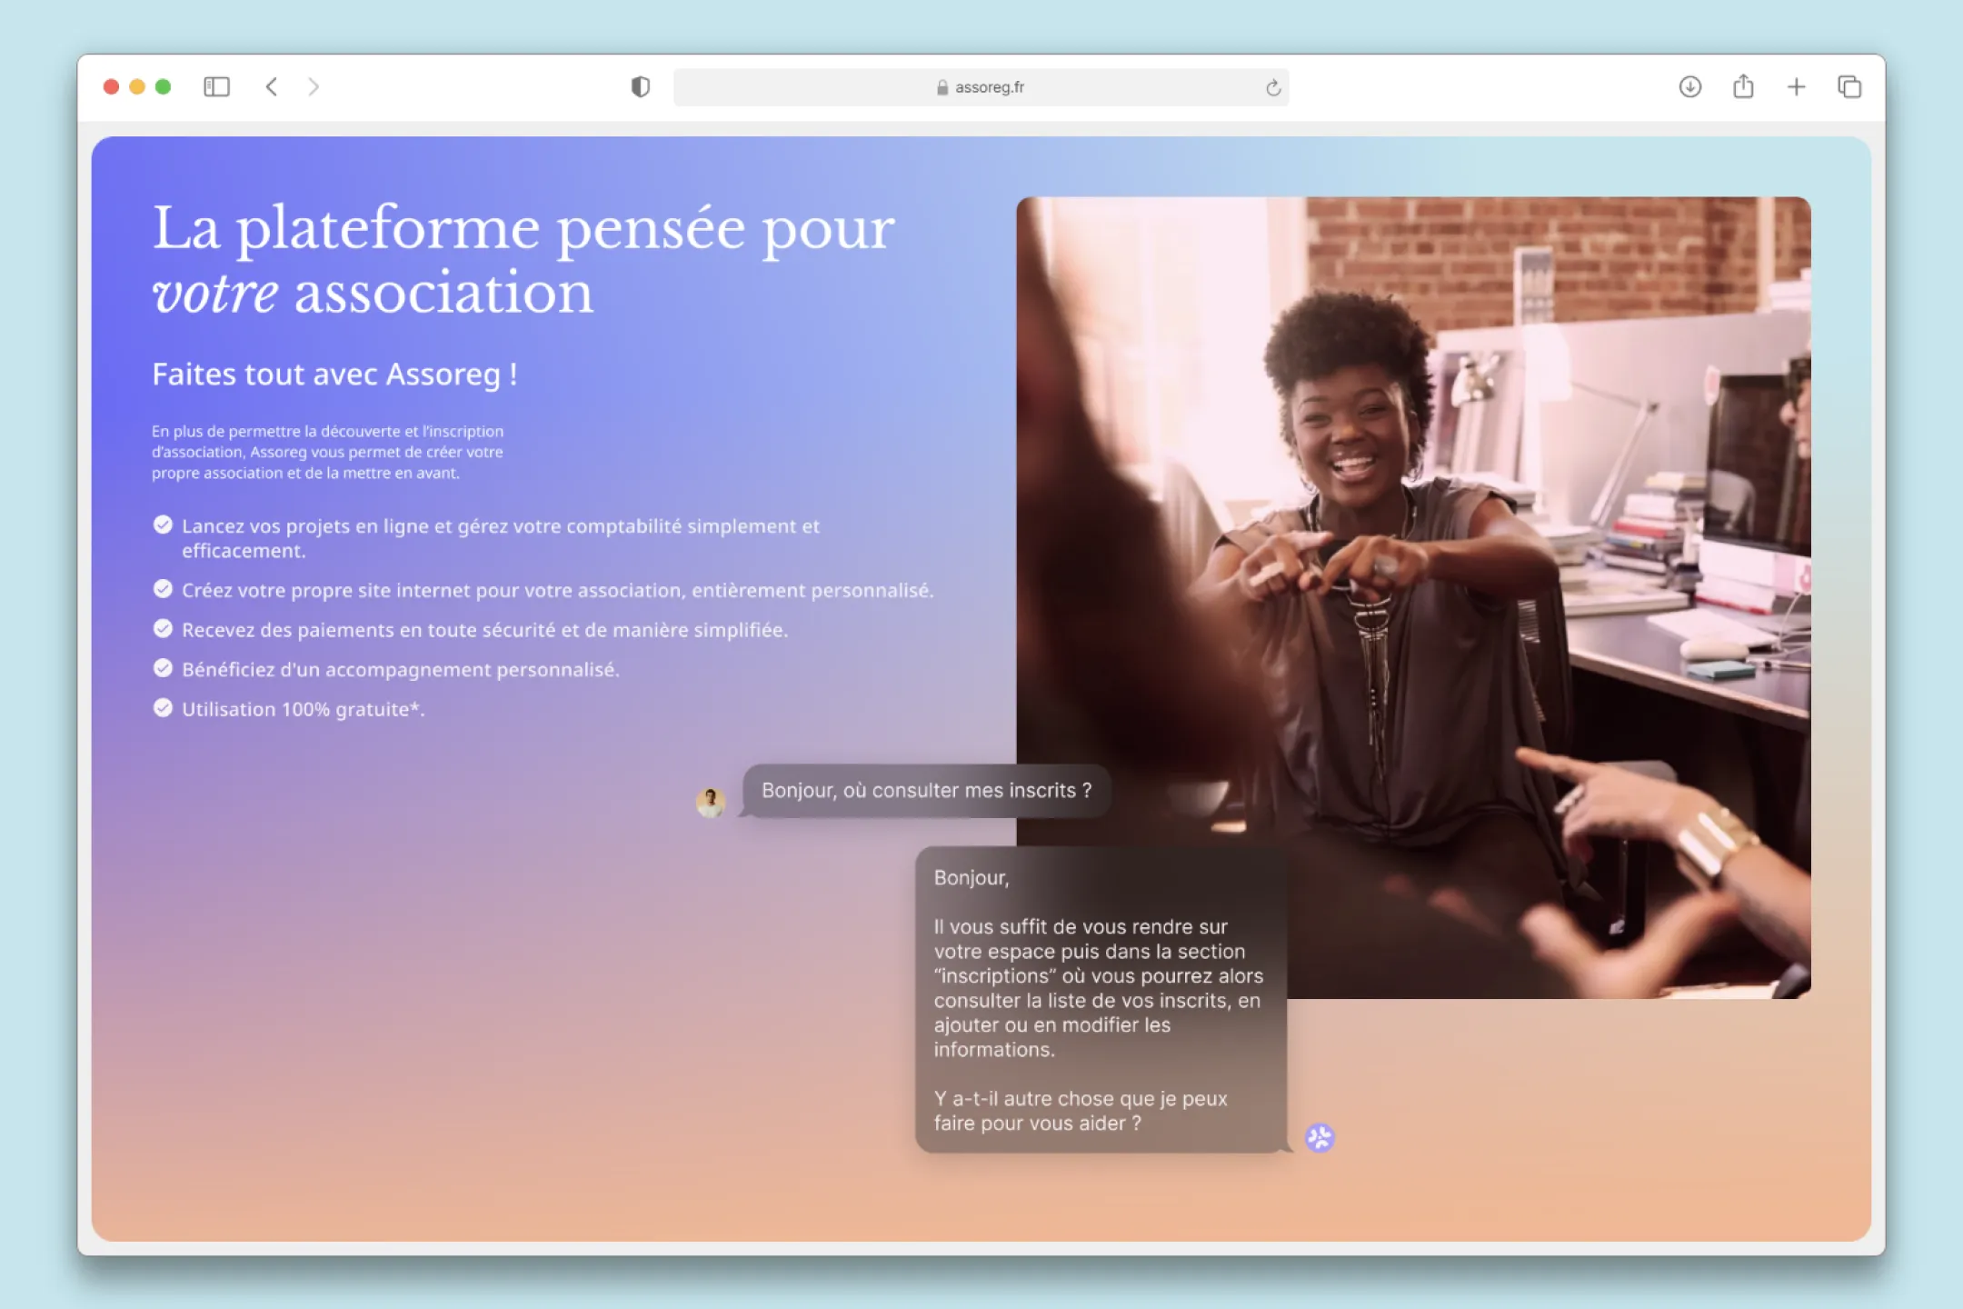Click the checkmark beside 'Lancez vos projets'
This screenshot has height=1309, width=1963.
[x=163, y=525]
